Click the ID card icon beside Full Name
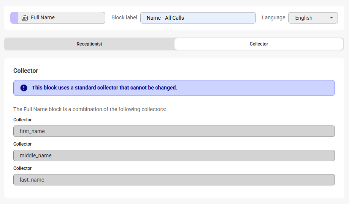The height and width of the screenshot is (204, 349). tap(25, 18)
